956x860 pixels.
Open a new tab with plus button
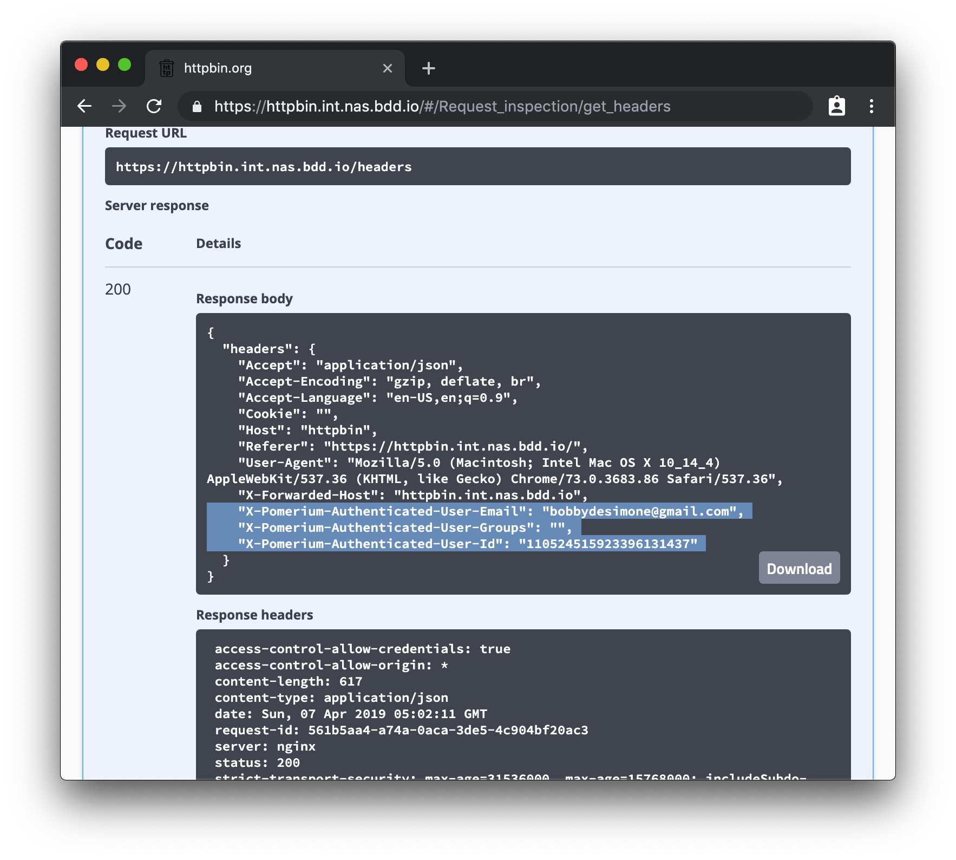[428, 68]
